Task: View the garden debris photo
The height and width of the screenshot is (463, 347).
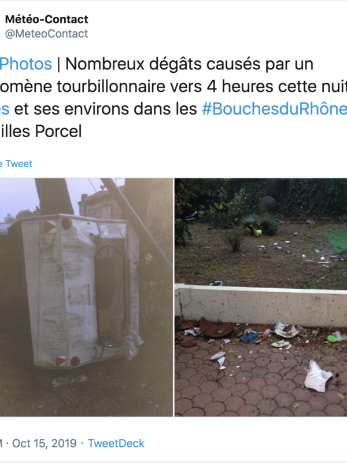Action: point(261,297)
